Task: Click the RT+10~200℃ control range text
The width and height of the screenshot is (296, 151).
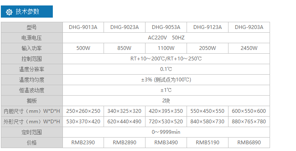Action: pyautogui.click(x=148, y=59)
